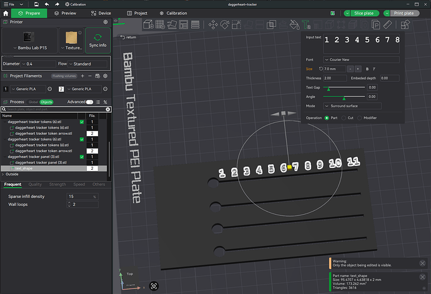
Task: Click the Undo arrow in title bar
Action: (47, 4)
